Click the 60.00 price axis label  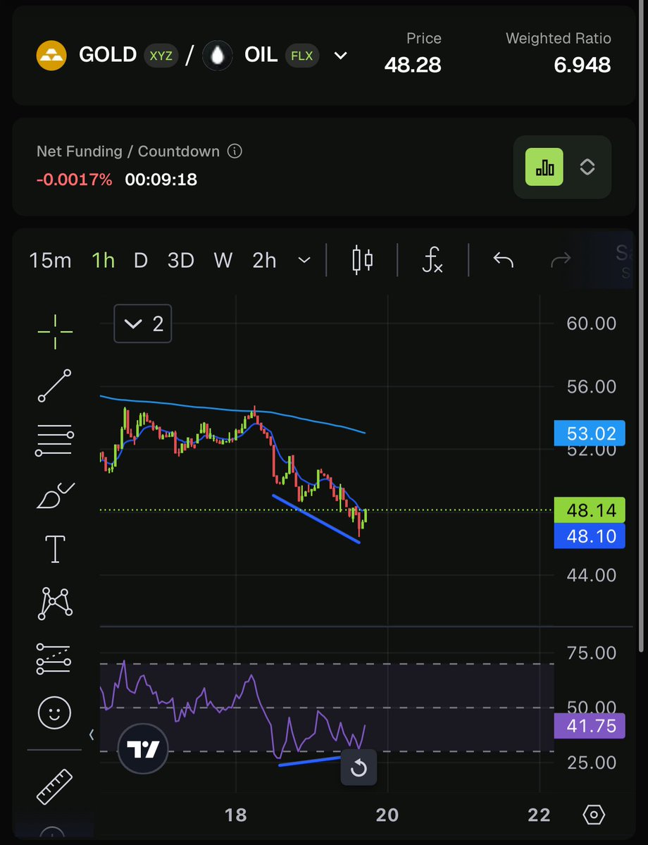592,323
